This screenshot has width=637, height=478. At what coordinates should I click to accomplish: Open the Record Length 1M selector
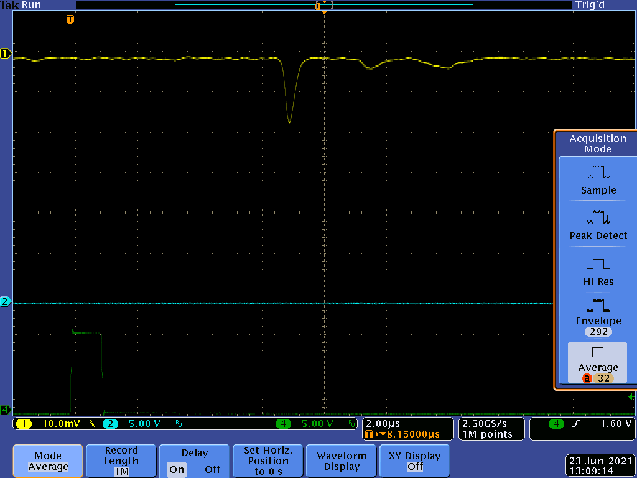tap(121, 461)
